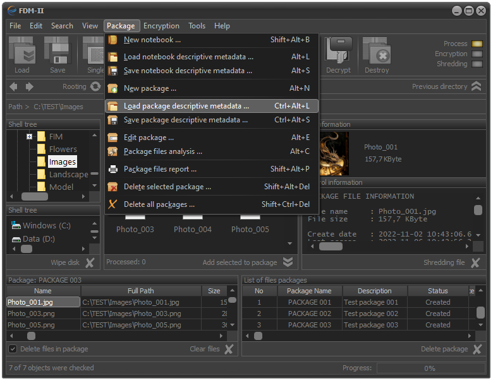Click the shell tree scroll down arrow

click(x=95, y=185)
